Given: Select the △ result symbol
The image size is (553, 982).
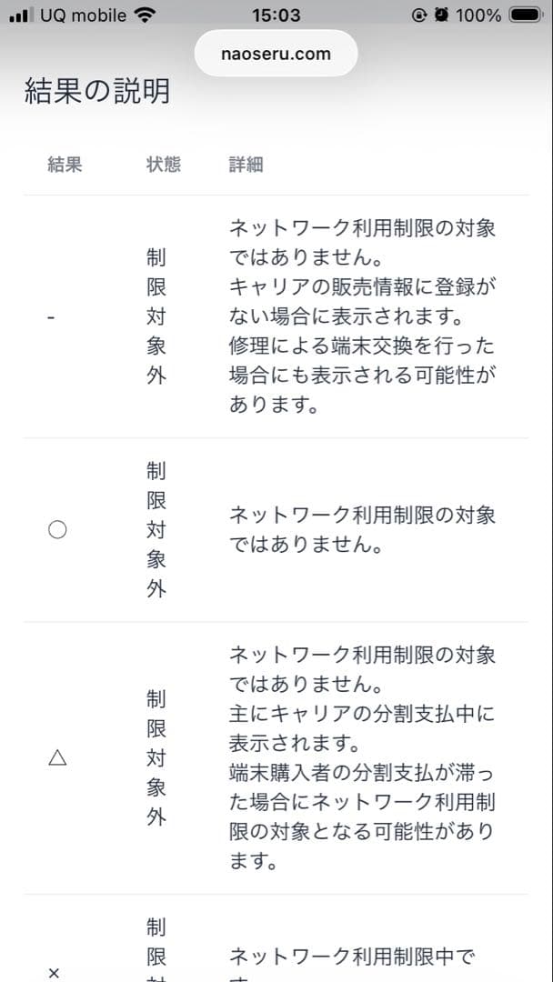Looking at the screenshot, I should [57, 757].
